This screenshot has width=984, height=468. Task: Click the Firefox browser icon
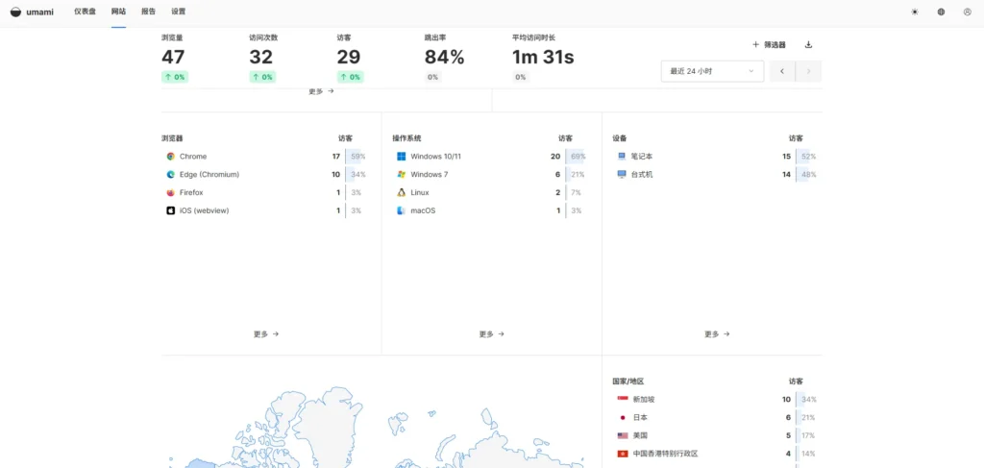[170, 192]
